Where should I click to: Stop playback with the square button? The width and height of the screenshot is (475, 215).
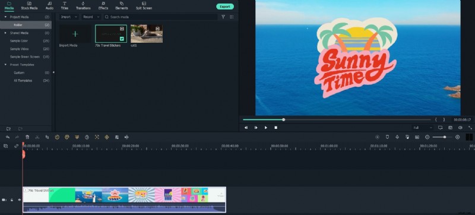(x=275, y=128)
